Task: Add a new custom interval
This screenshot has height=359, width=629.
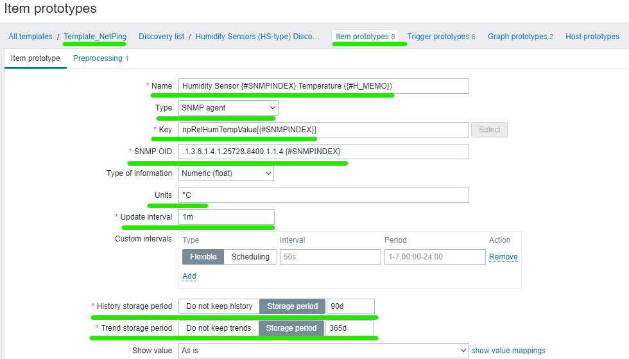Action: [189, 276]
